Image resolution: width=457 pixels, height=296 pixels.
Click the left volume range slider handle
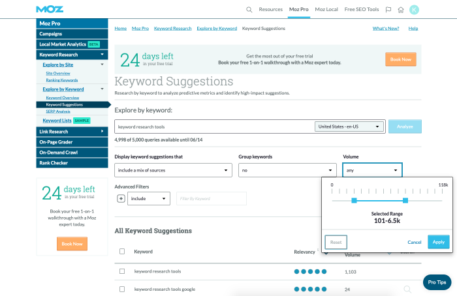[354, 201]
